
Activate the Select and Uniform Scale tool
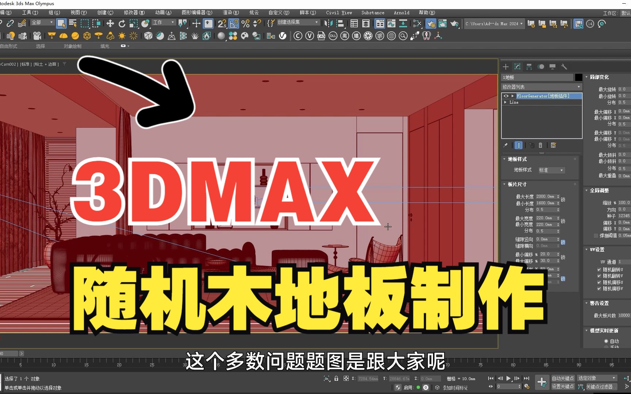tap(134, 24)
